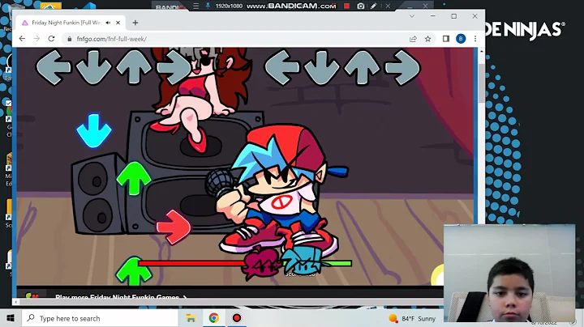Click page scrollbar up arrow
This screenshot has height=327, width=584.
point(481,52)
